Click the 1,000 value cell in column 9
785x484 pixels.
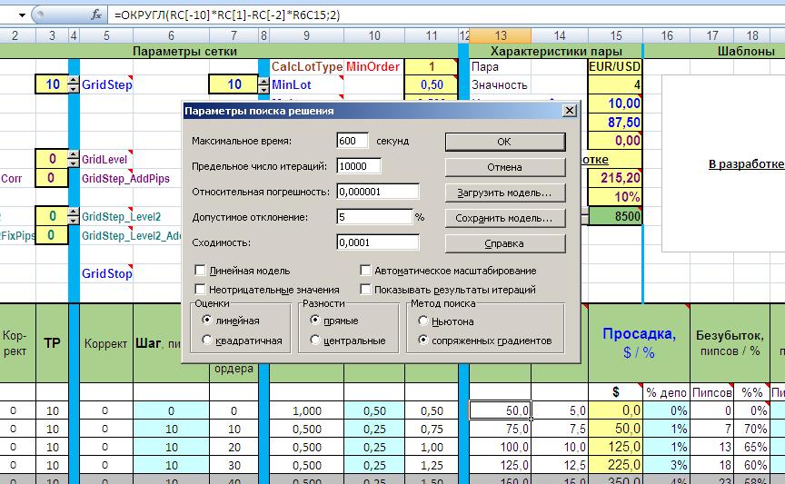(306, 410)
